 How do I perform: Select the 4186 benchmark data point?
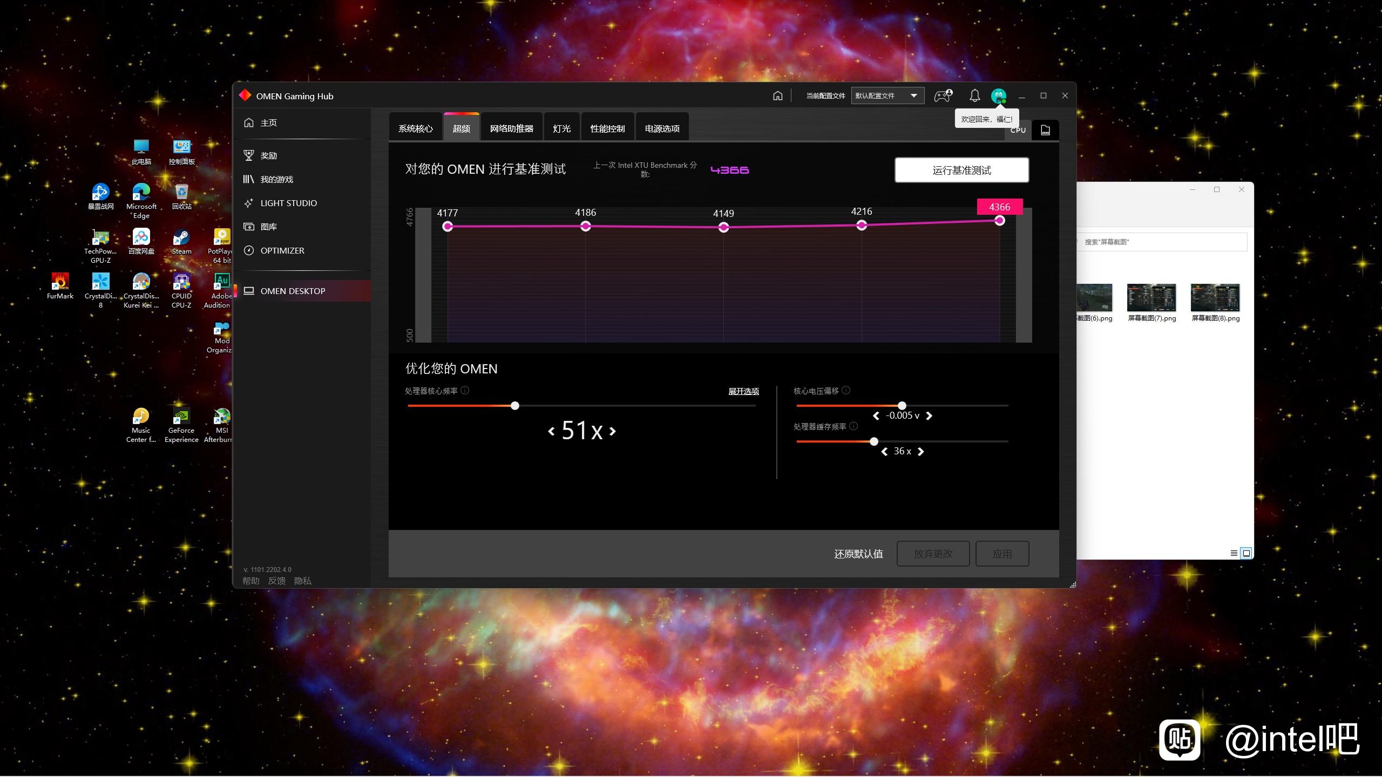[586, 226]
